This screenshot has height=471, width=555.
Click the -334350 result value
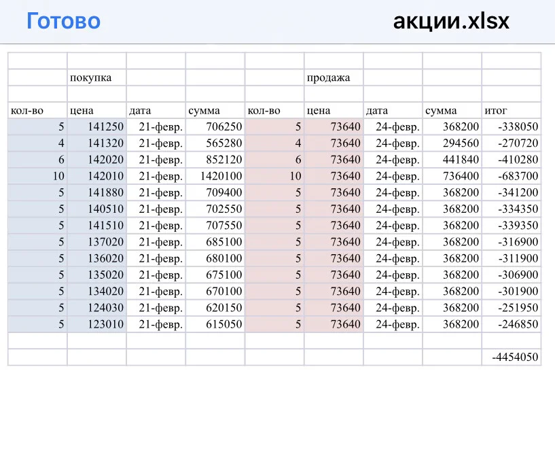(511, 209)
